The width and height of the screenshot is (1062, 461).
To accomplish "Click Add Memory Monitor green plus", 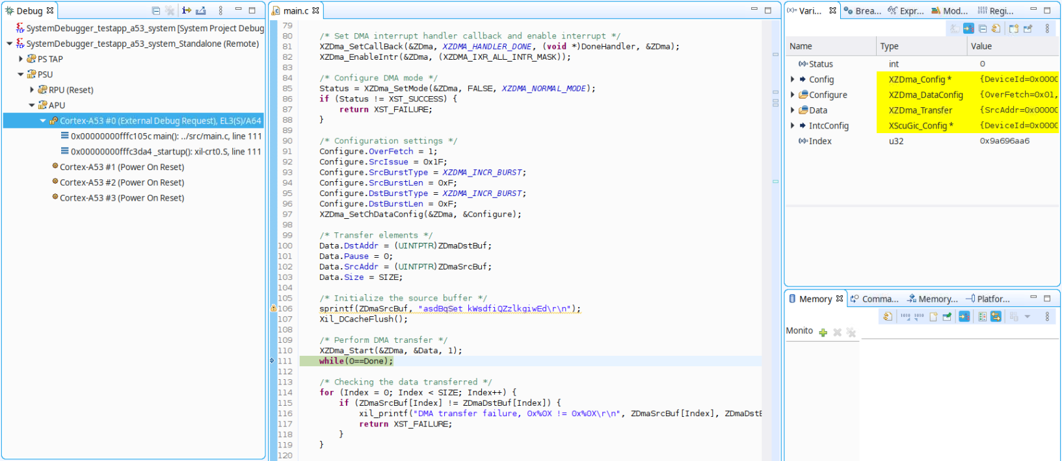I will pyautogui.click(x=823, y=332).
